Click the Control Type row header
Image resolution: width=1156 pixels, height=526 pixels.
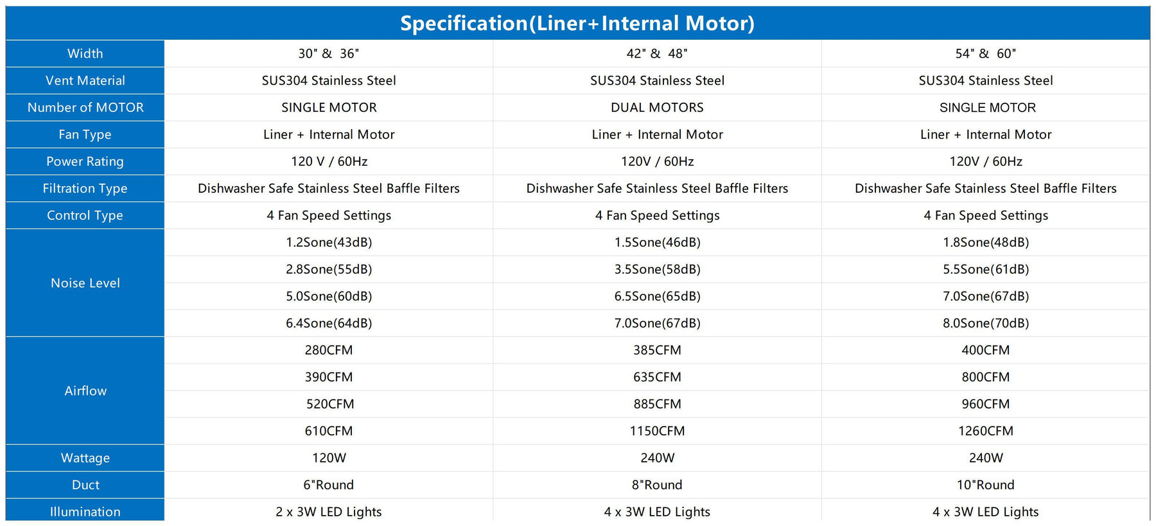tap(85, 215)
